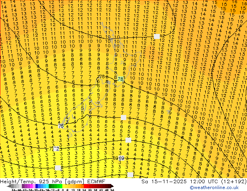The width and height of the screenshot is (247, 191).
Task: Click the map title "Height/Temp. 925 hPa [gdpm] ECMWF"
Action: (x=53, y=181)
